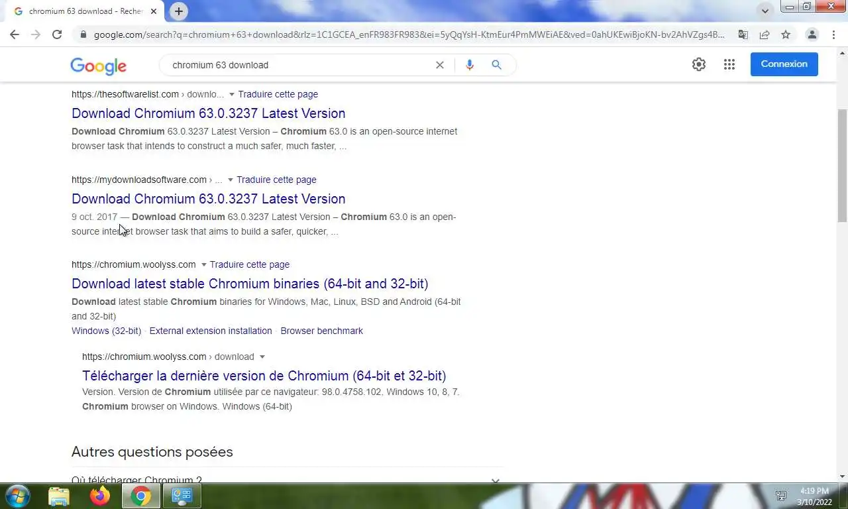848x509 pixels.
Task: Open thesoftwarelist Download Chromium 63.0.3237 result
Action: (x=209, y=113)
